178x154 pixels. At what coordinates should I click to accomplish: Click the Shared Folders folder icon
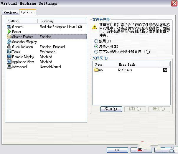click(9, 37)
